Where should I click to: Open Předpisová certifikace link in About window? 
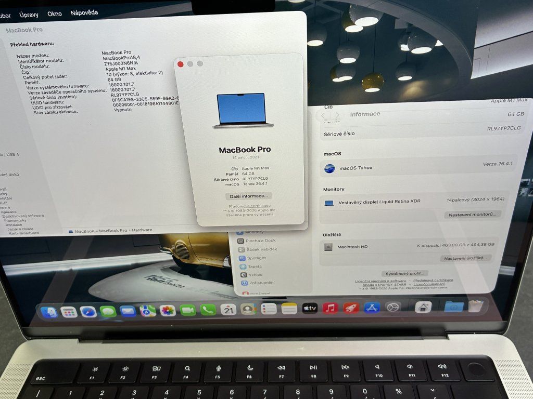pos(249,206)
